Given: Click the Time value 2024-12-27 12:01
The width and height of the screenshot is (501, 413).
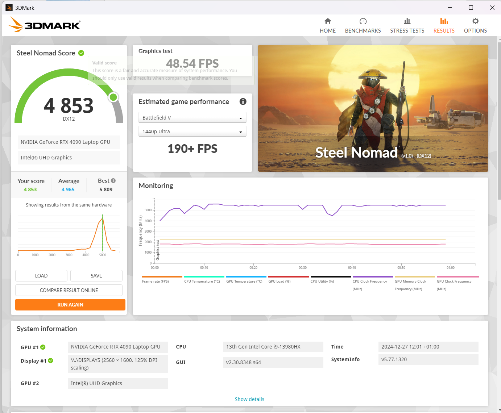Looking at the screenshot, I should coord(428,347).
